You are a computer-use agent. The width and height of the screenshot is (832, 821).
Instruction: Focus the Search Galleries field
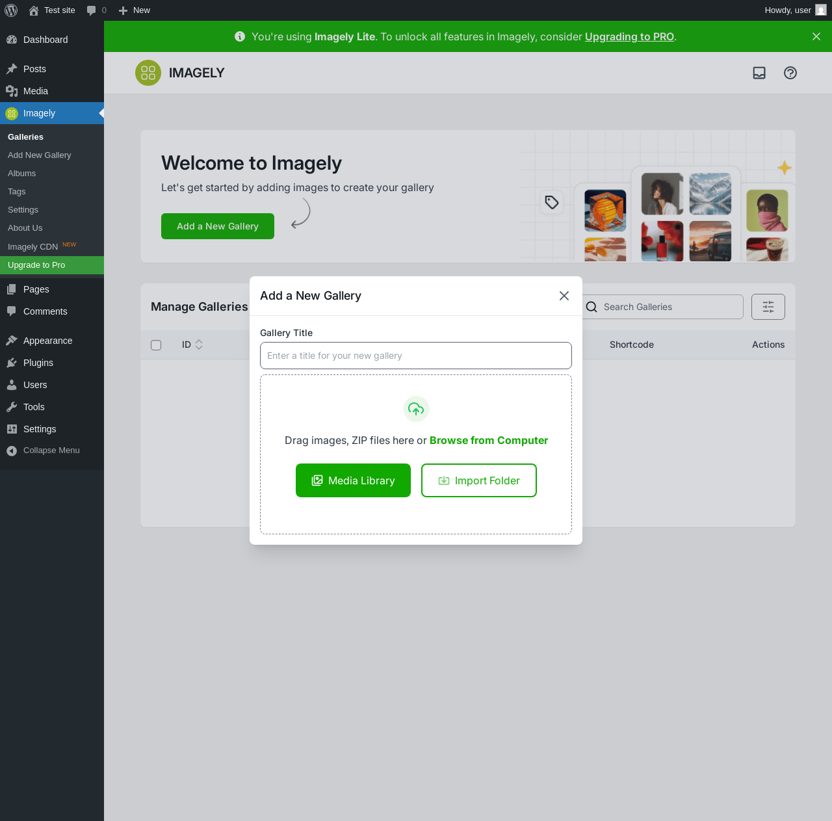tap(662, 307)
